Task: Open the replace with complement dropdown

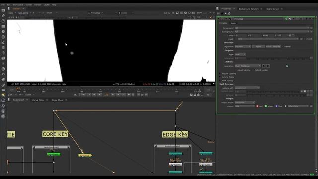Action: tap(247, 88)
